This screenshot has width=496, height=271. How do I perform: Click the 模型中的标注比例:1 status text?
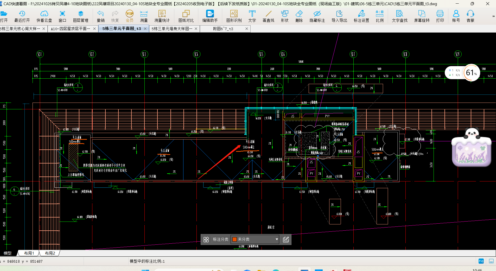tap(147, 261)
